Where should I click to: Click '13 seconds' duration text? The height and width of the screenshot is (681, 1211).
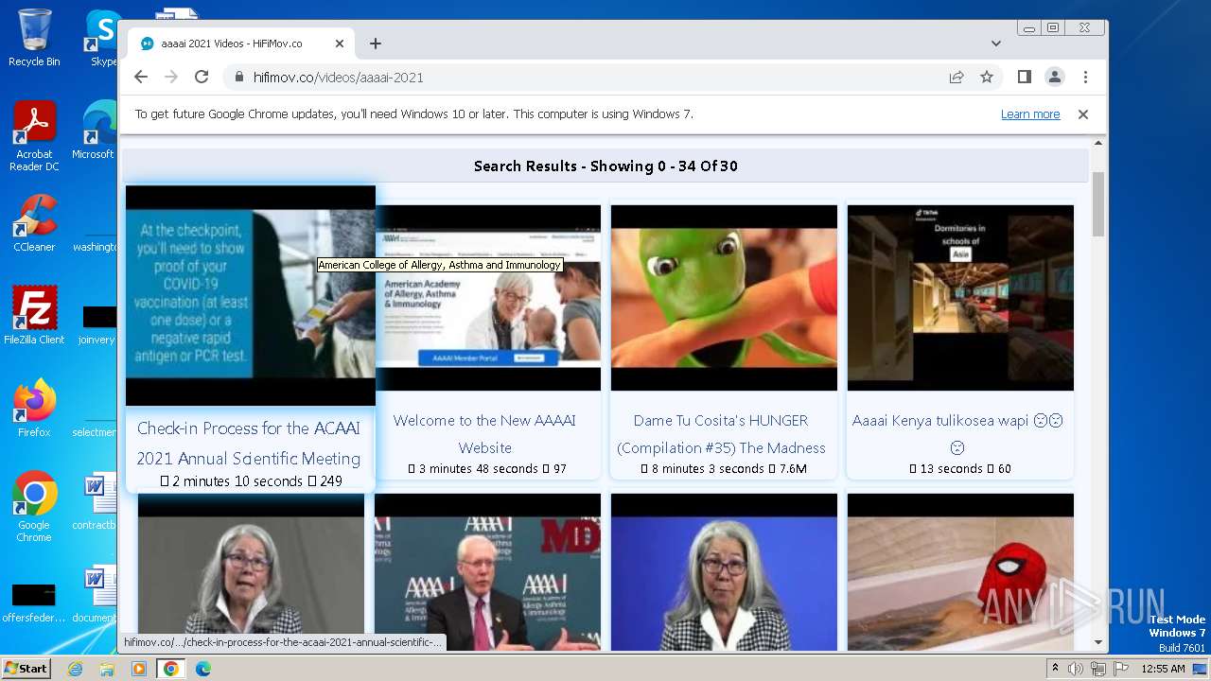tap(953, 469)
